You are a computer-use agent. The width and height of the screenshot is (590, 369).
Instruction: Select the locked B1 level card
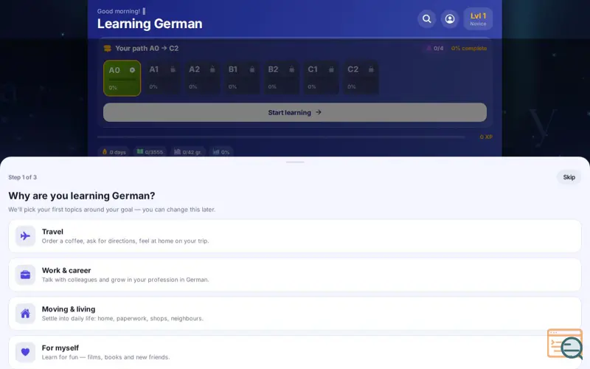click(x=242, y=77)
